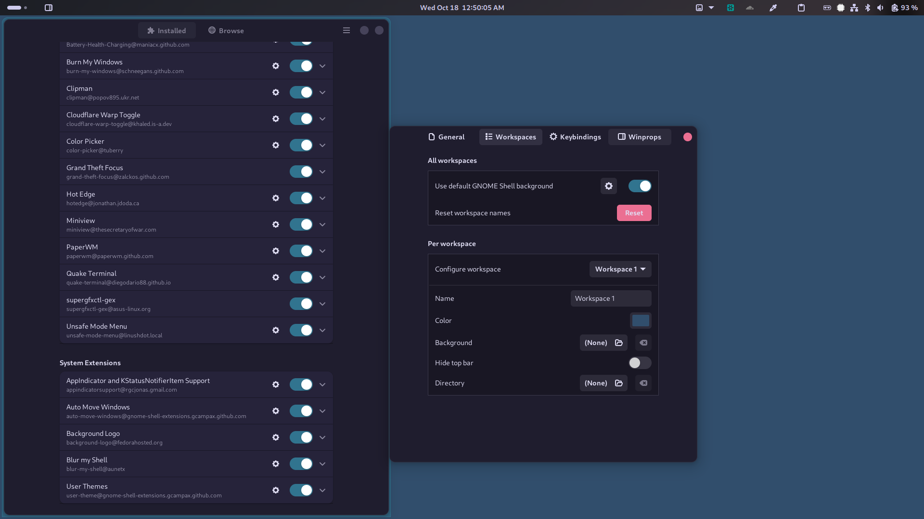Open Burn My Windows settings gear
This screenshot has height=519, width=924.
coord(275,66)
